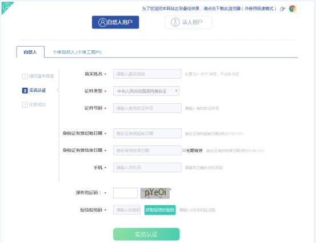
Task: Open the 证件类型 dropdown
Action: (146, 91)
